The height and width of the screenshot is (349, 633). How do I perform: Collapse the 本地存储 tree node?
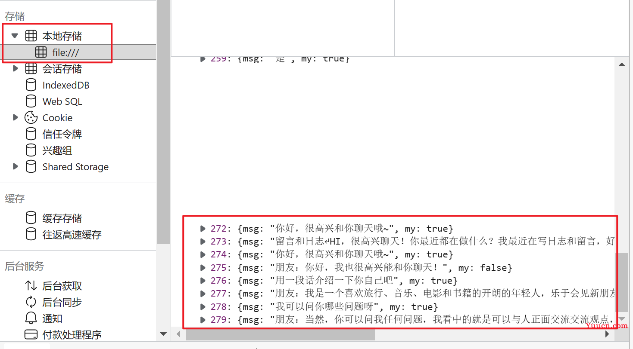[15, 36]
